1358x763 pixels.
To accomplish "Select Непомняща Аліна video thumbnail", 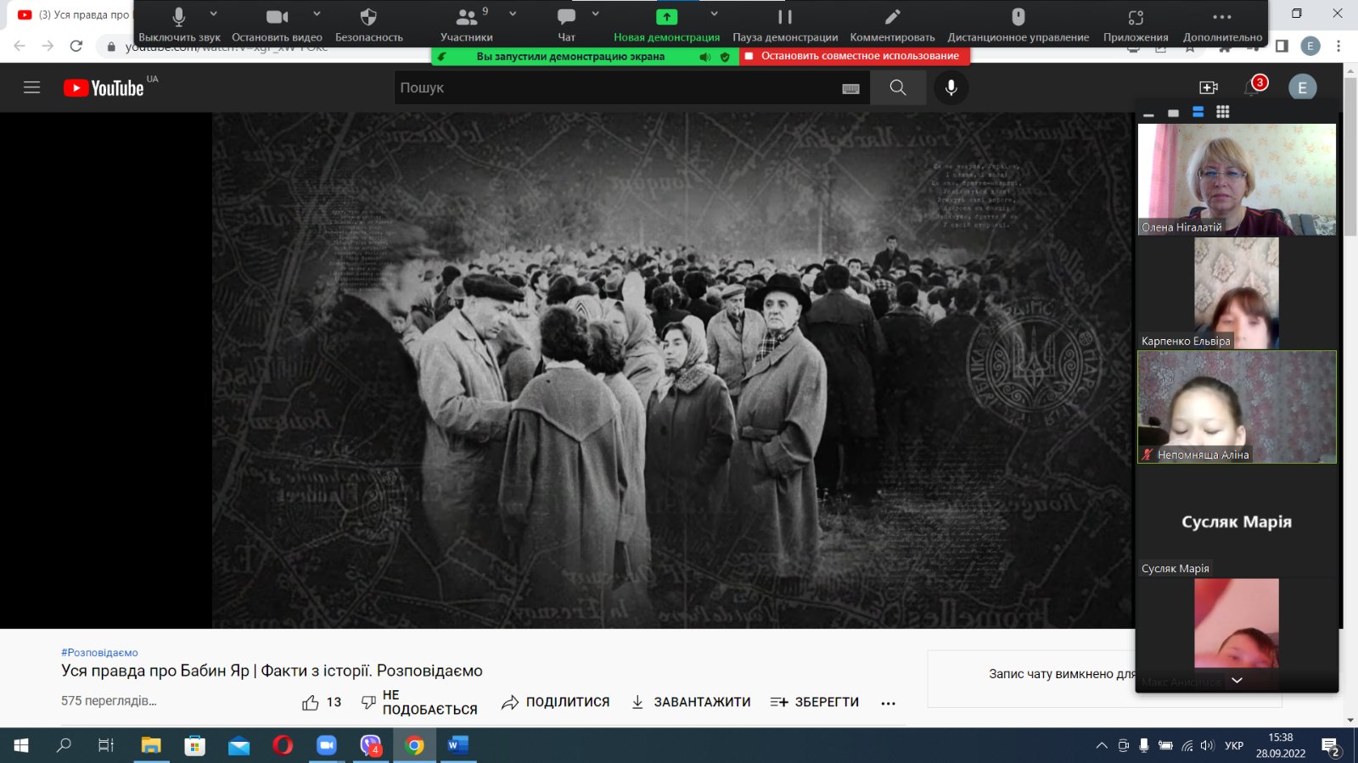I will click(1237, 407).
